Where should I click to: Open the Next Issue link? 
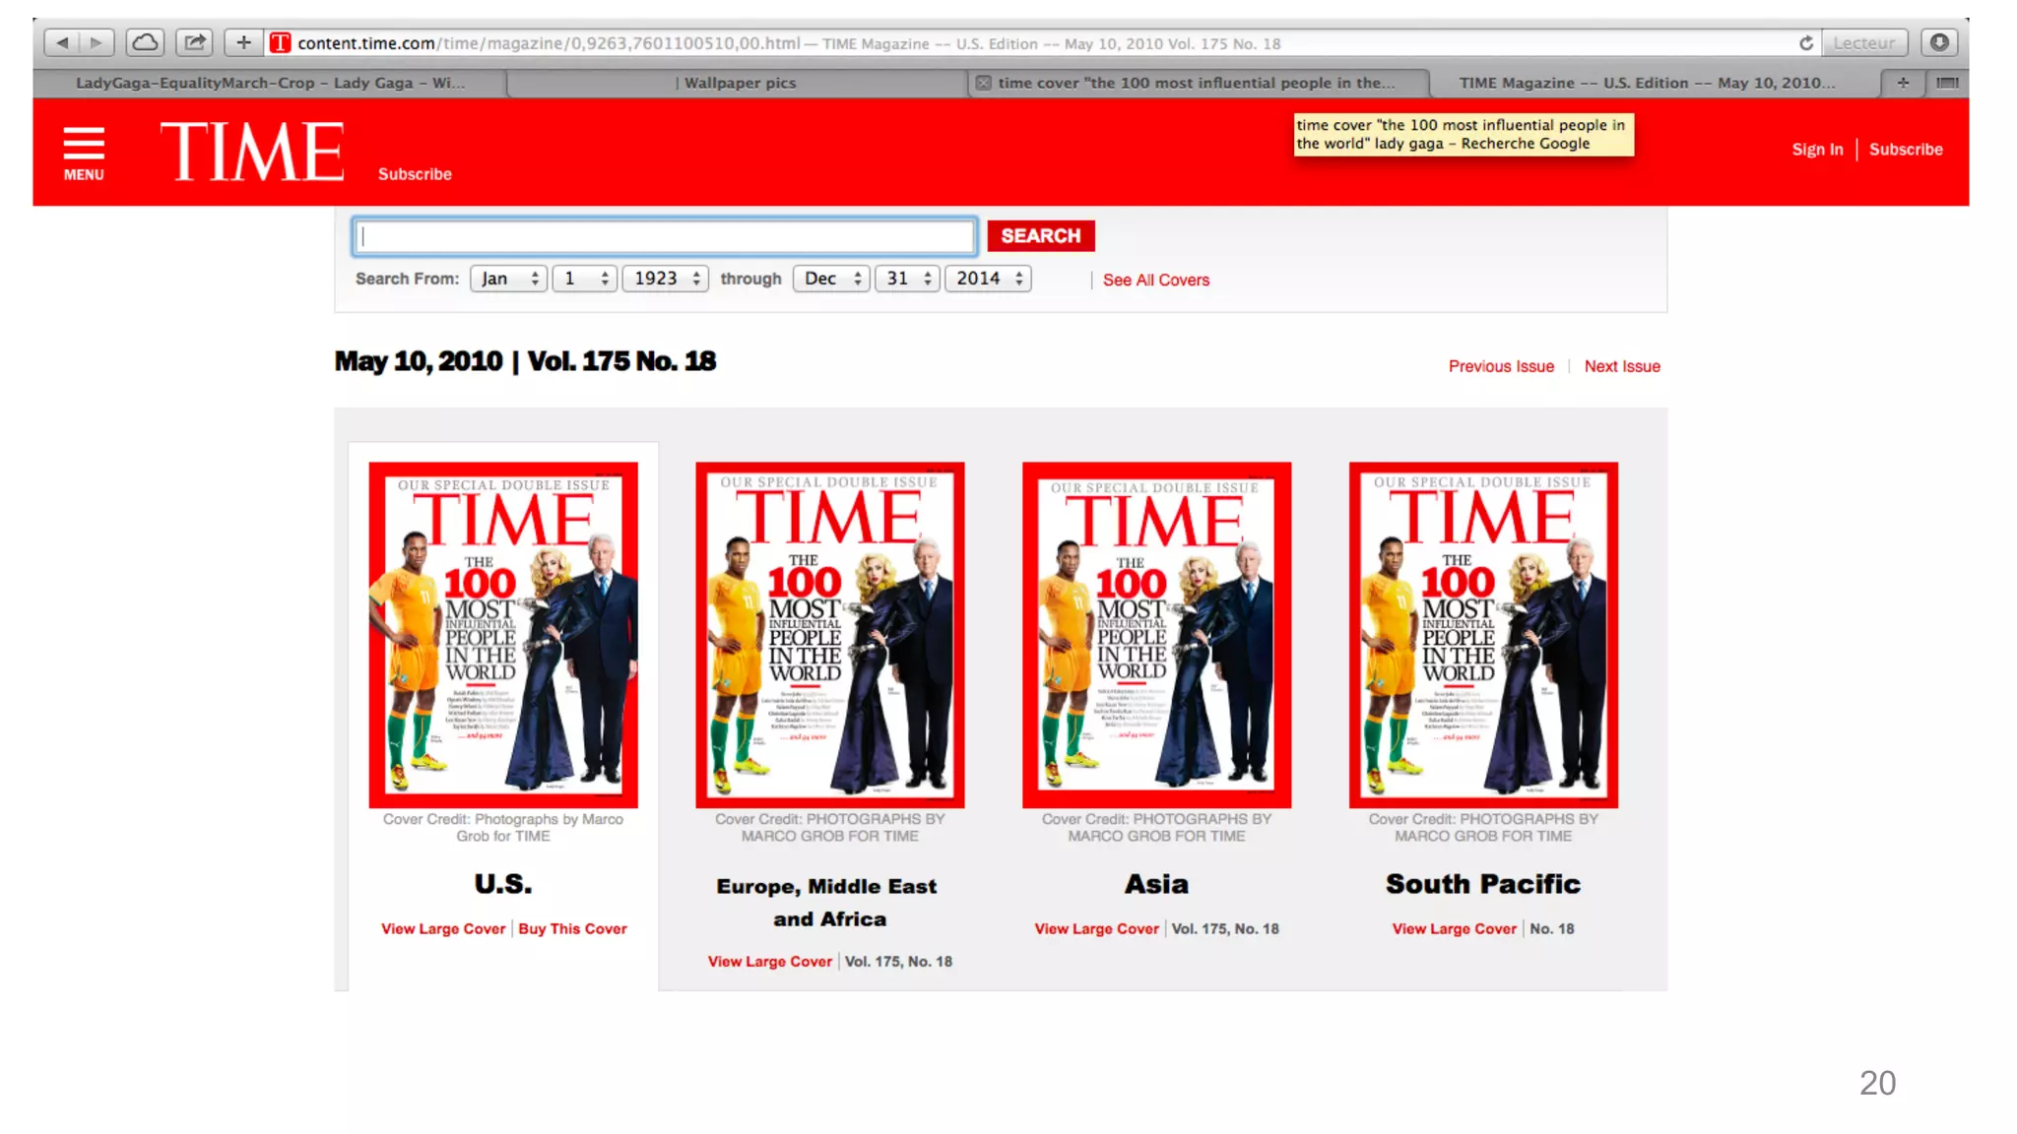coord(1621,366)
